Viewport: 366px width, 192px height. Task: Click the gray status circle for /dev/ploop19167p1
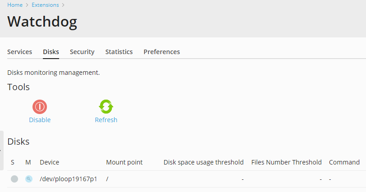14,179
